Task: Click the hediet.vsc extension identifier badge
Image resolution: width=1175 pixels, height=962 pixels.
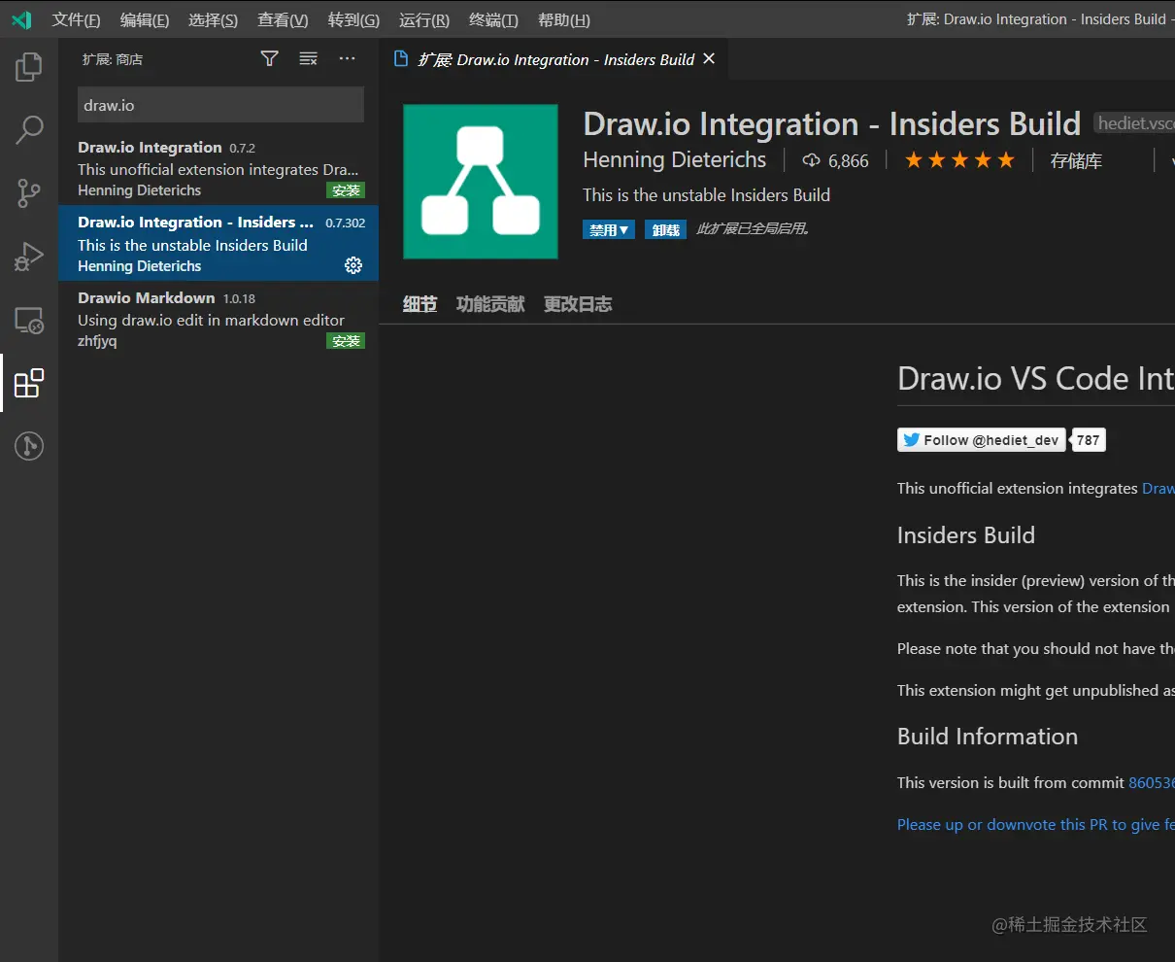Action: tap(1134, 123)
